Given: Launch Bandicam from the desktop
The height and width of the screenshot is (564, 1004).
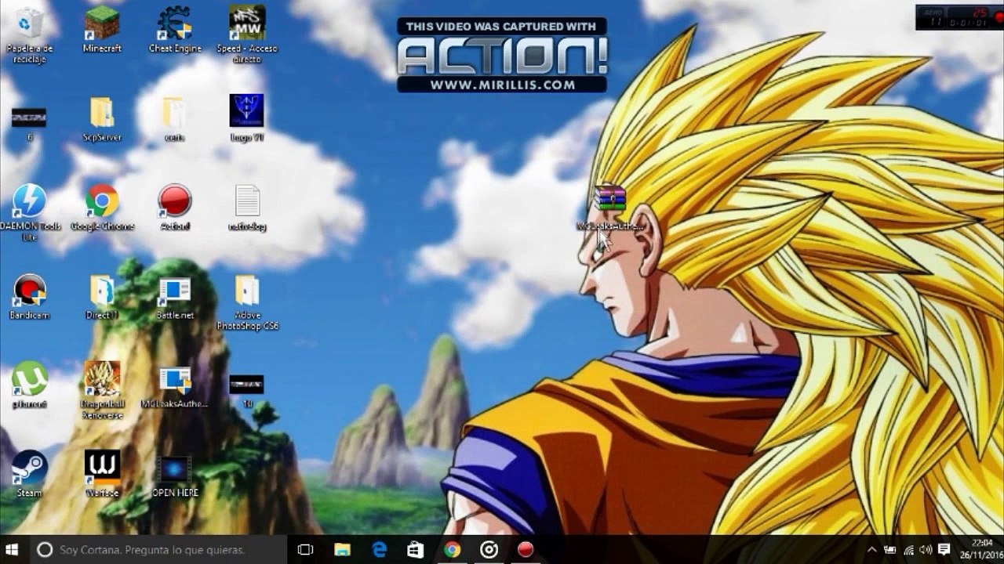Looking at the screenshot, I should point(29,296).
